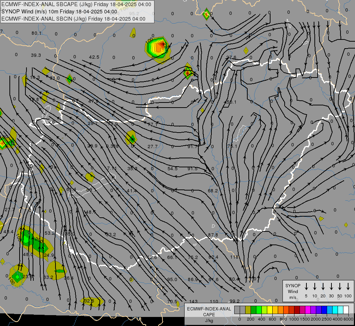Click the map value 7.11
355x326 pixels.
click(112, 168)
